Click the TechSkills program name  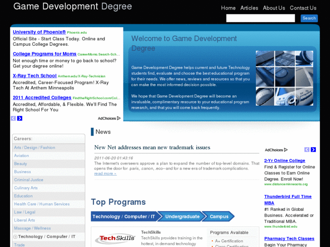pos(151,232)
